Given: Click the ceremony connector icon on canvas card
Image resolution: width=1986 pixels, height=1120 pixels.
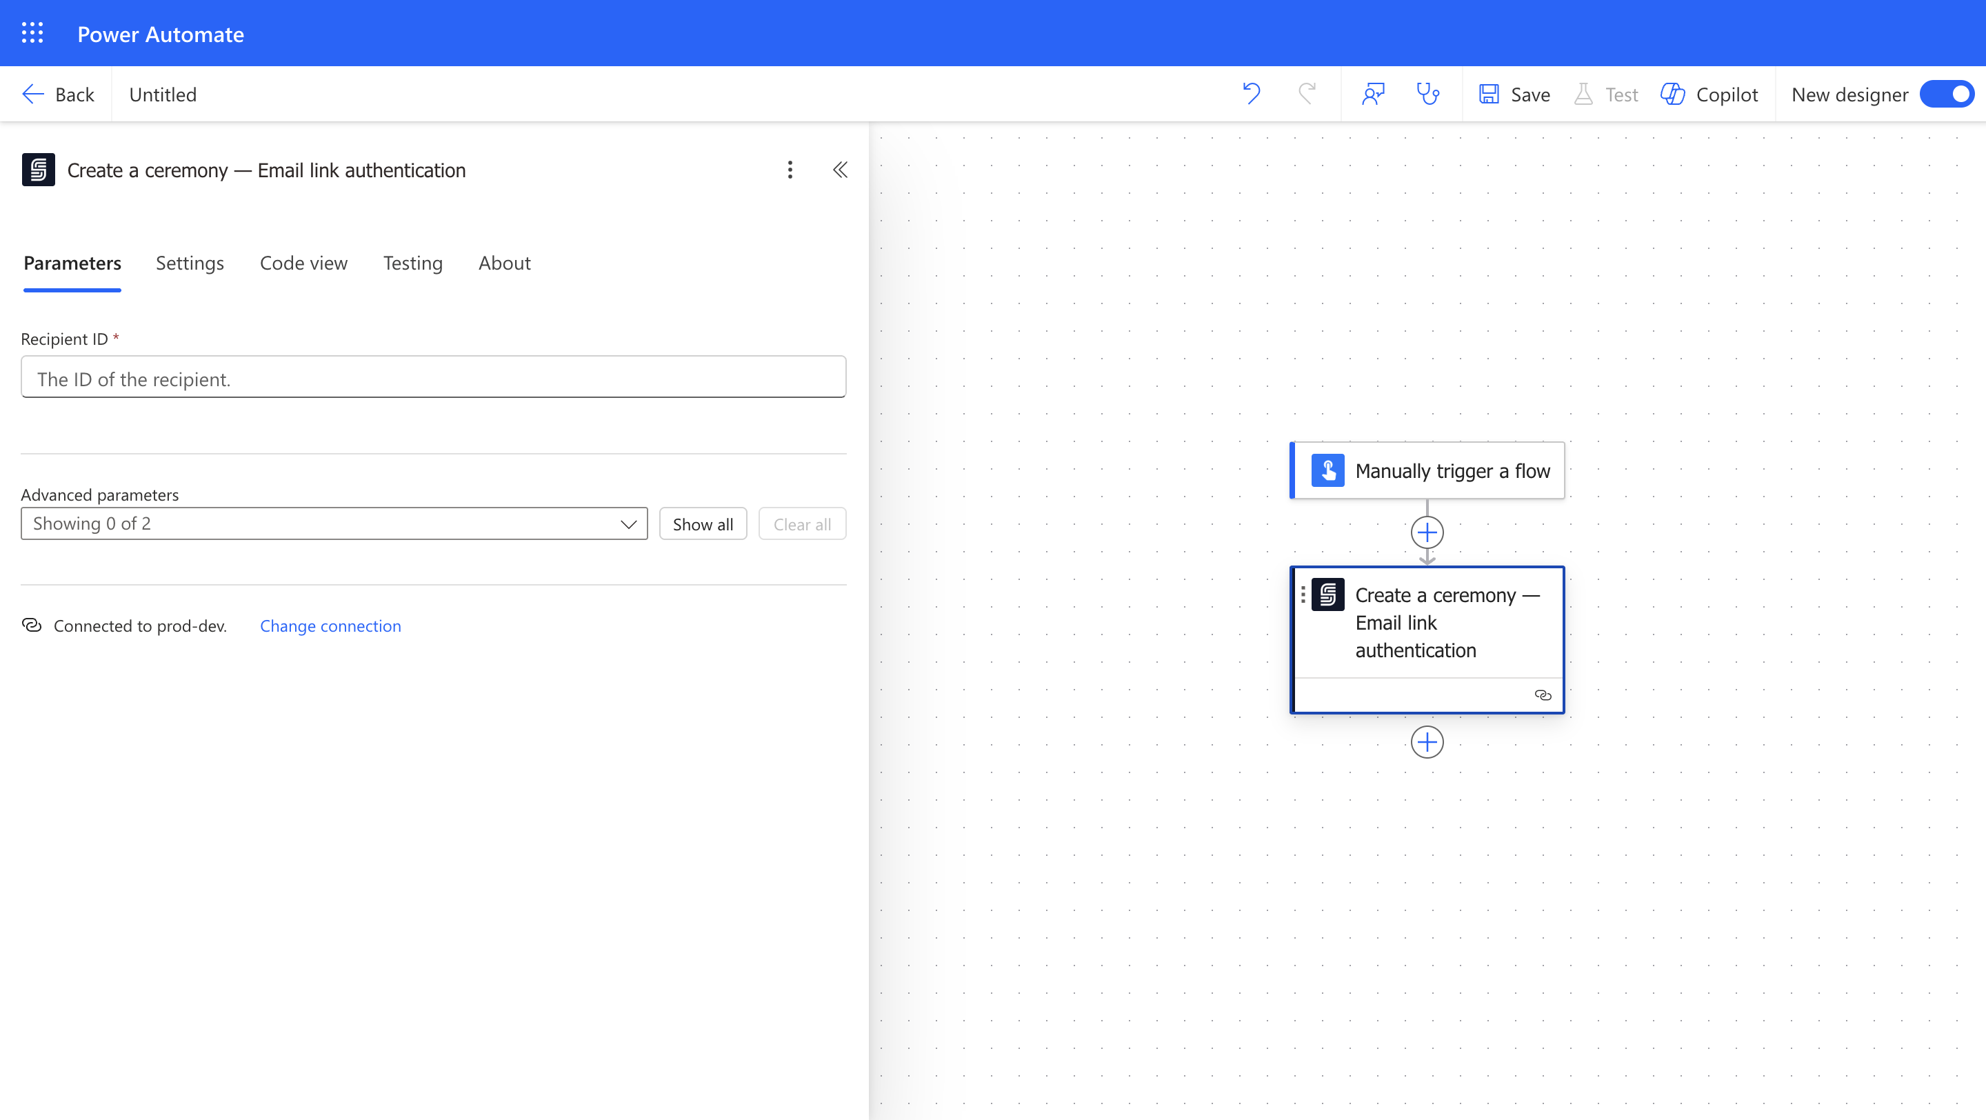Looking at the screenshot, I should coord(1328,594).
